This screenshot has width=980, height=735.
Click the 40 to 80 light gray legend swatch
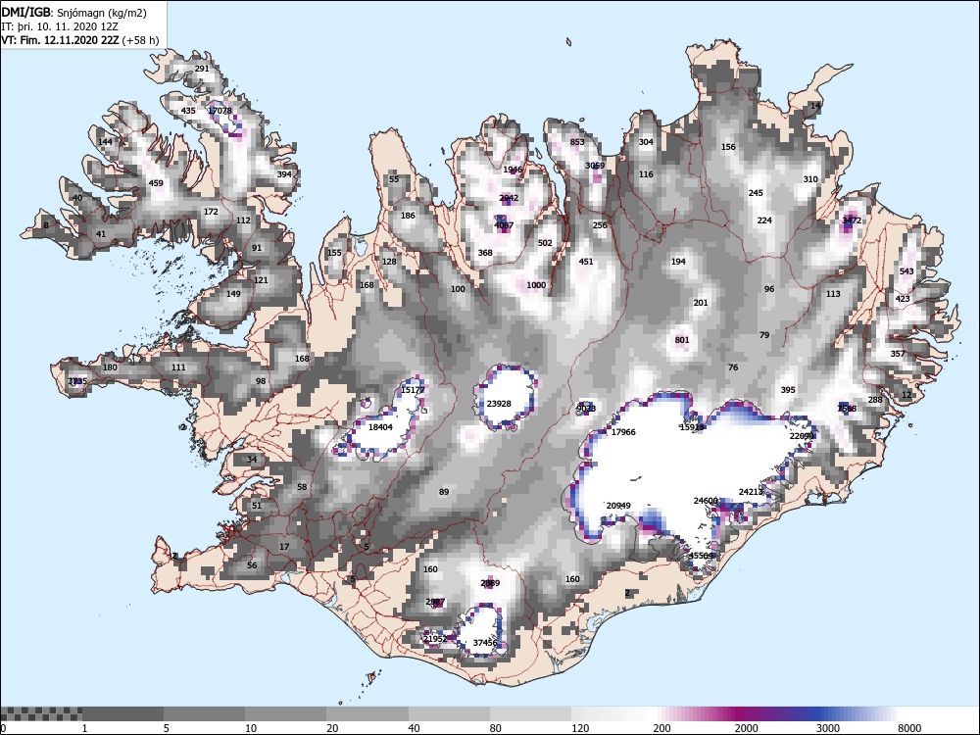pos(450,713)
